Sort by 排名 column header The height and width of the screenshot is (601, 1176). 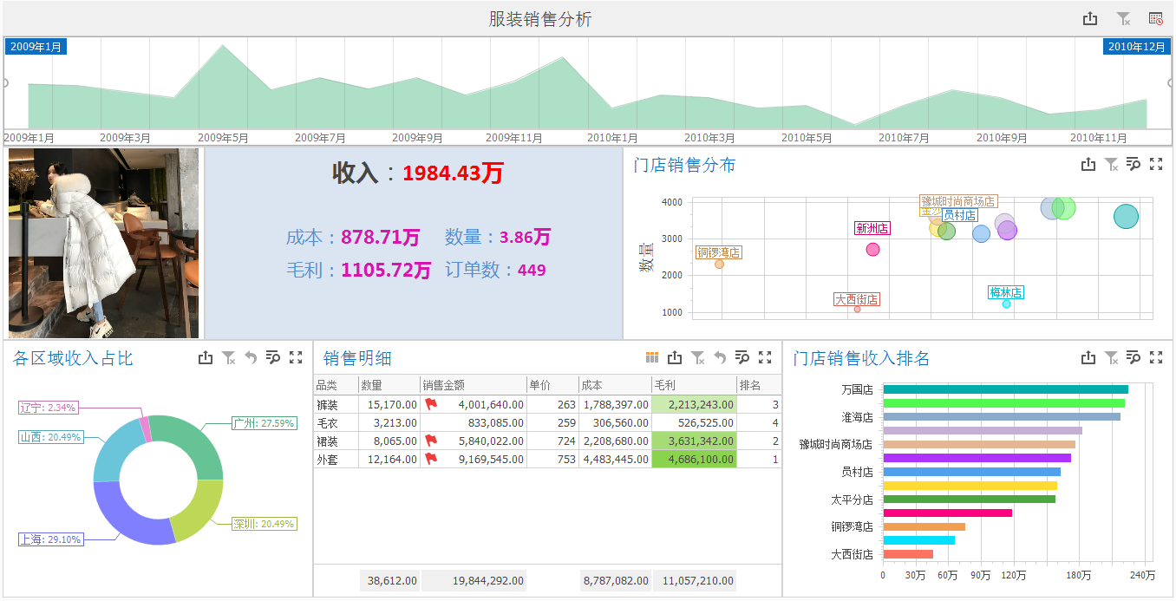(759, 385)
